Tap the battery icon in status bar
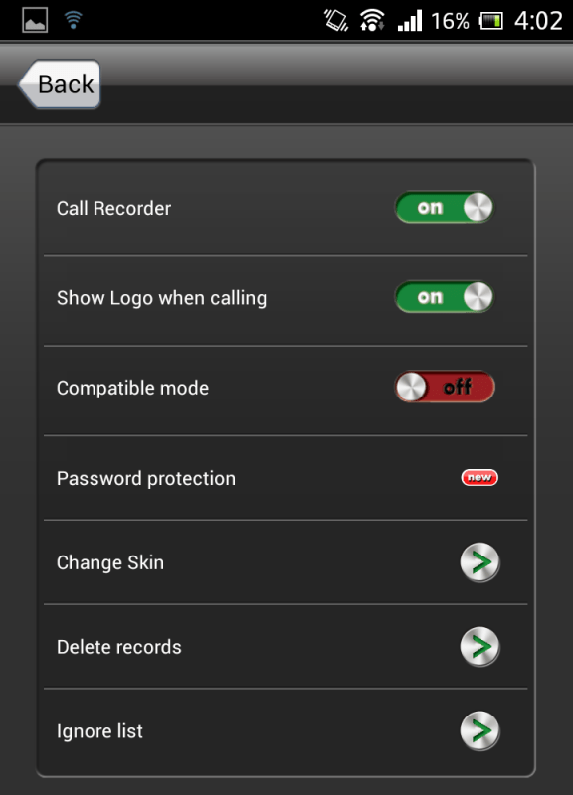The width and height of the screenshot is (573, 795). 491,21
